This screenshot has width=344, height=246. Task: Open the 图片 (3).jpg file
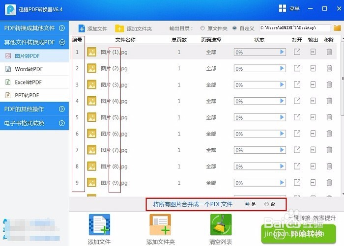pos(297,84)
